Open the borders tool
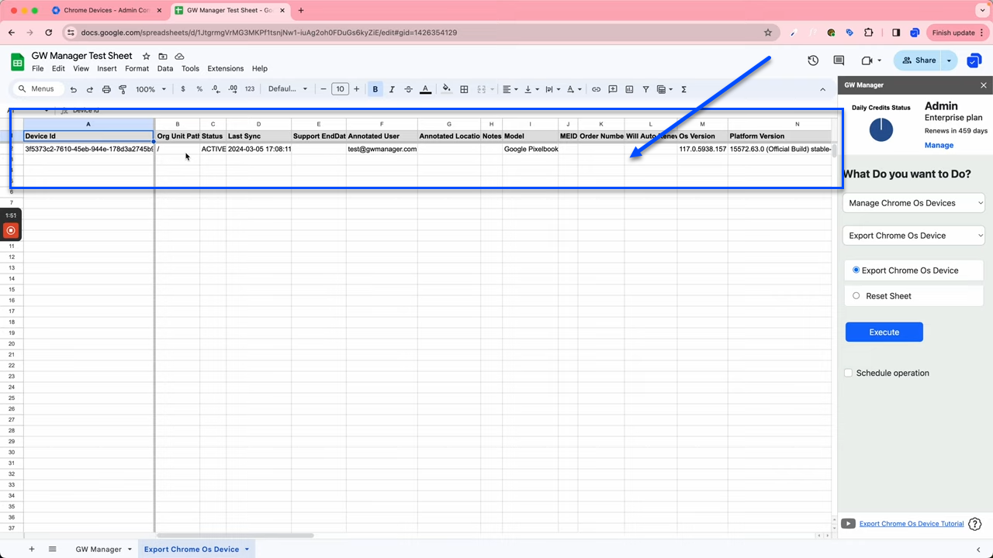The width and height of the screenshot is (993, 558). (464, 89)
